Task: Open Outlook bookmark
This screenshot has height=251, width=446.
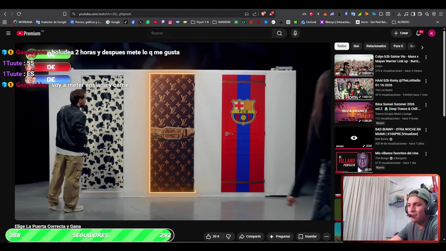Action: pyautogui.click(x=309, y=22)
